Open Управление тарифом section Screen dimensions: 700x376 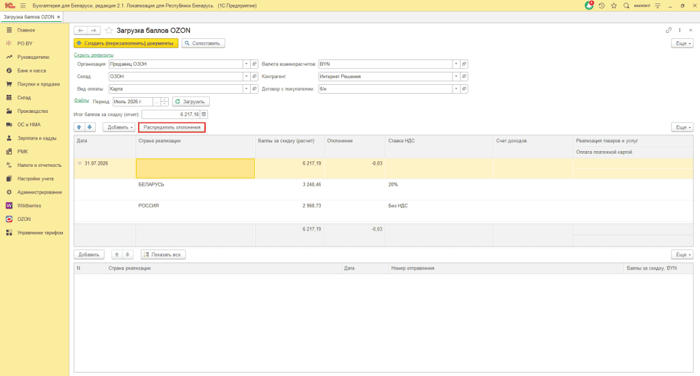coord(40,232)
